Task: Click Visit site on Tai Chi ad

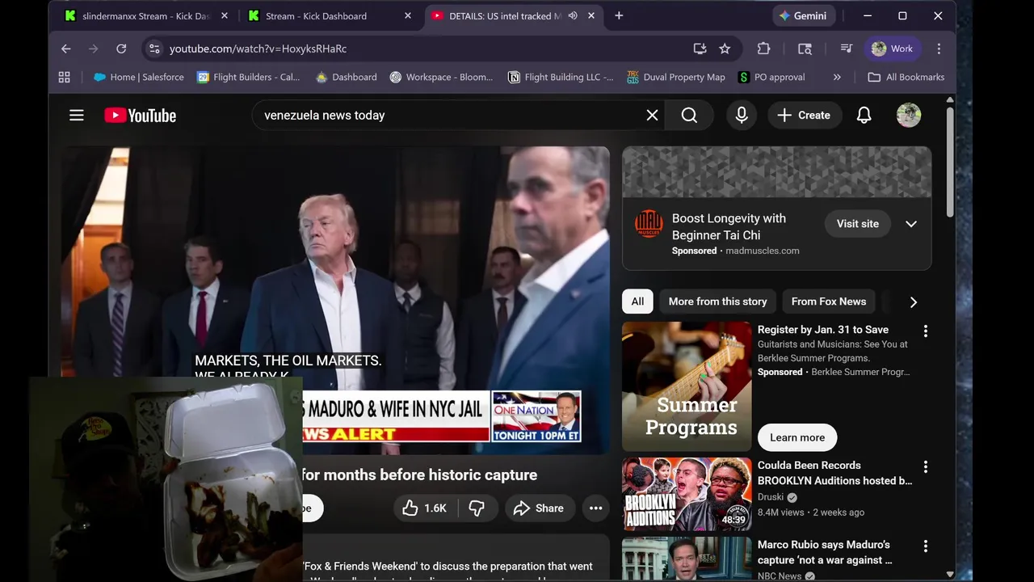Action: coord(857,224)
